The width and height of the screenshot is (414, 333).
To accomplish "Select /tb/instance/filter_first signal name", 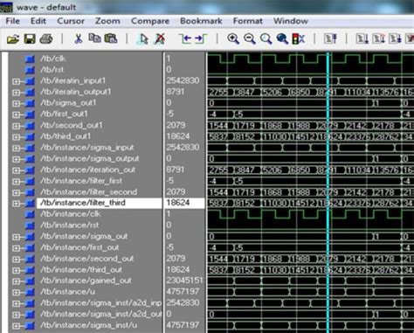I will [x=81, y=181].
